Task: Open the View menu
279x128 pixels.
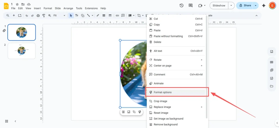Action: pyautogui.click(x=28, y=8)
